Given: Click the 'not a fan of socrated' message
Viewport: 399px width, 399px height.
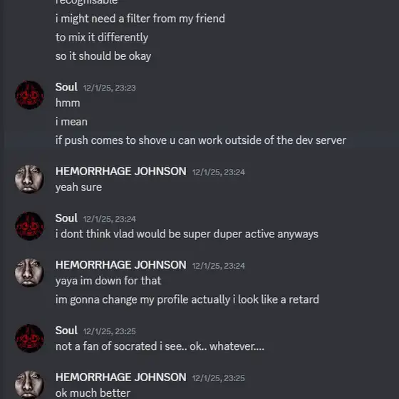Looking at the screenshot, I should (x=160, y=346).
